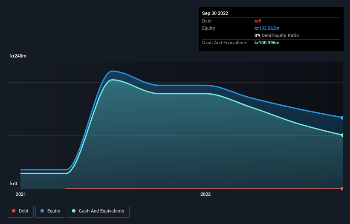Click the kr0 y-axis label

coord(14,184)
